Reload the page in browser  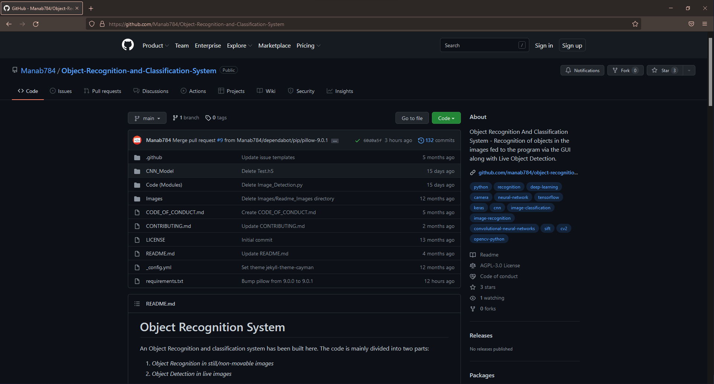click(x=36, y=24)
